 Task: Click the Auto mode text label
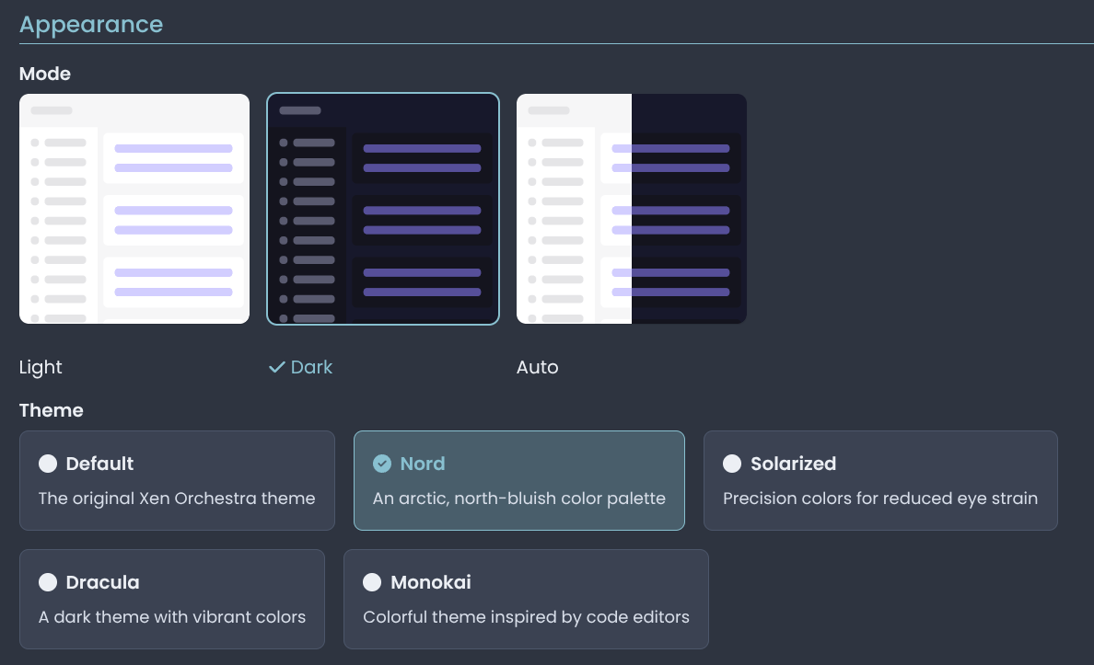point(538,367)
